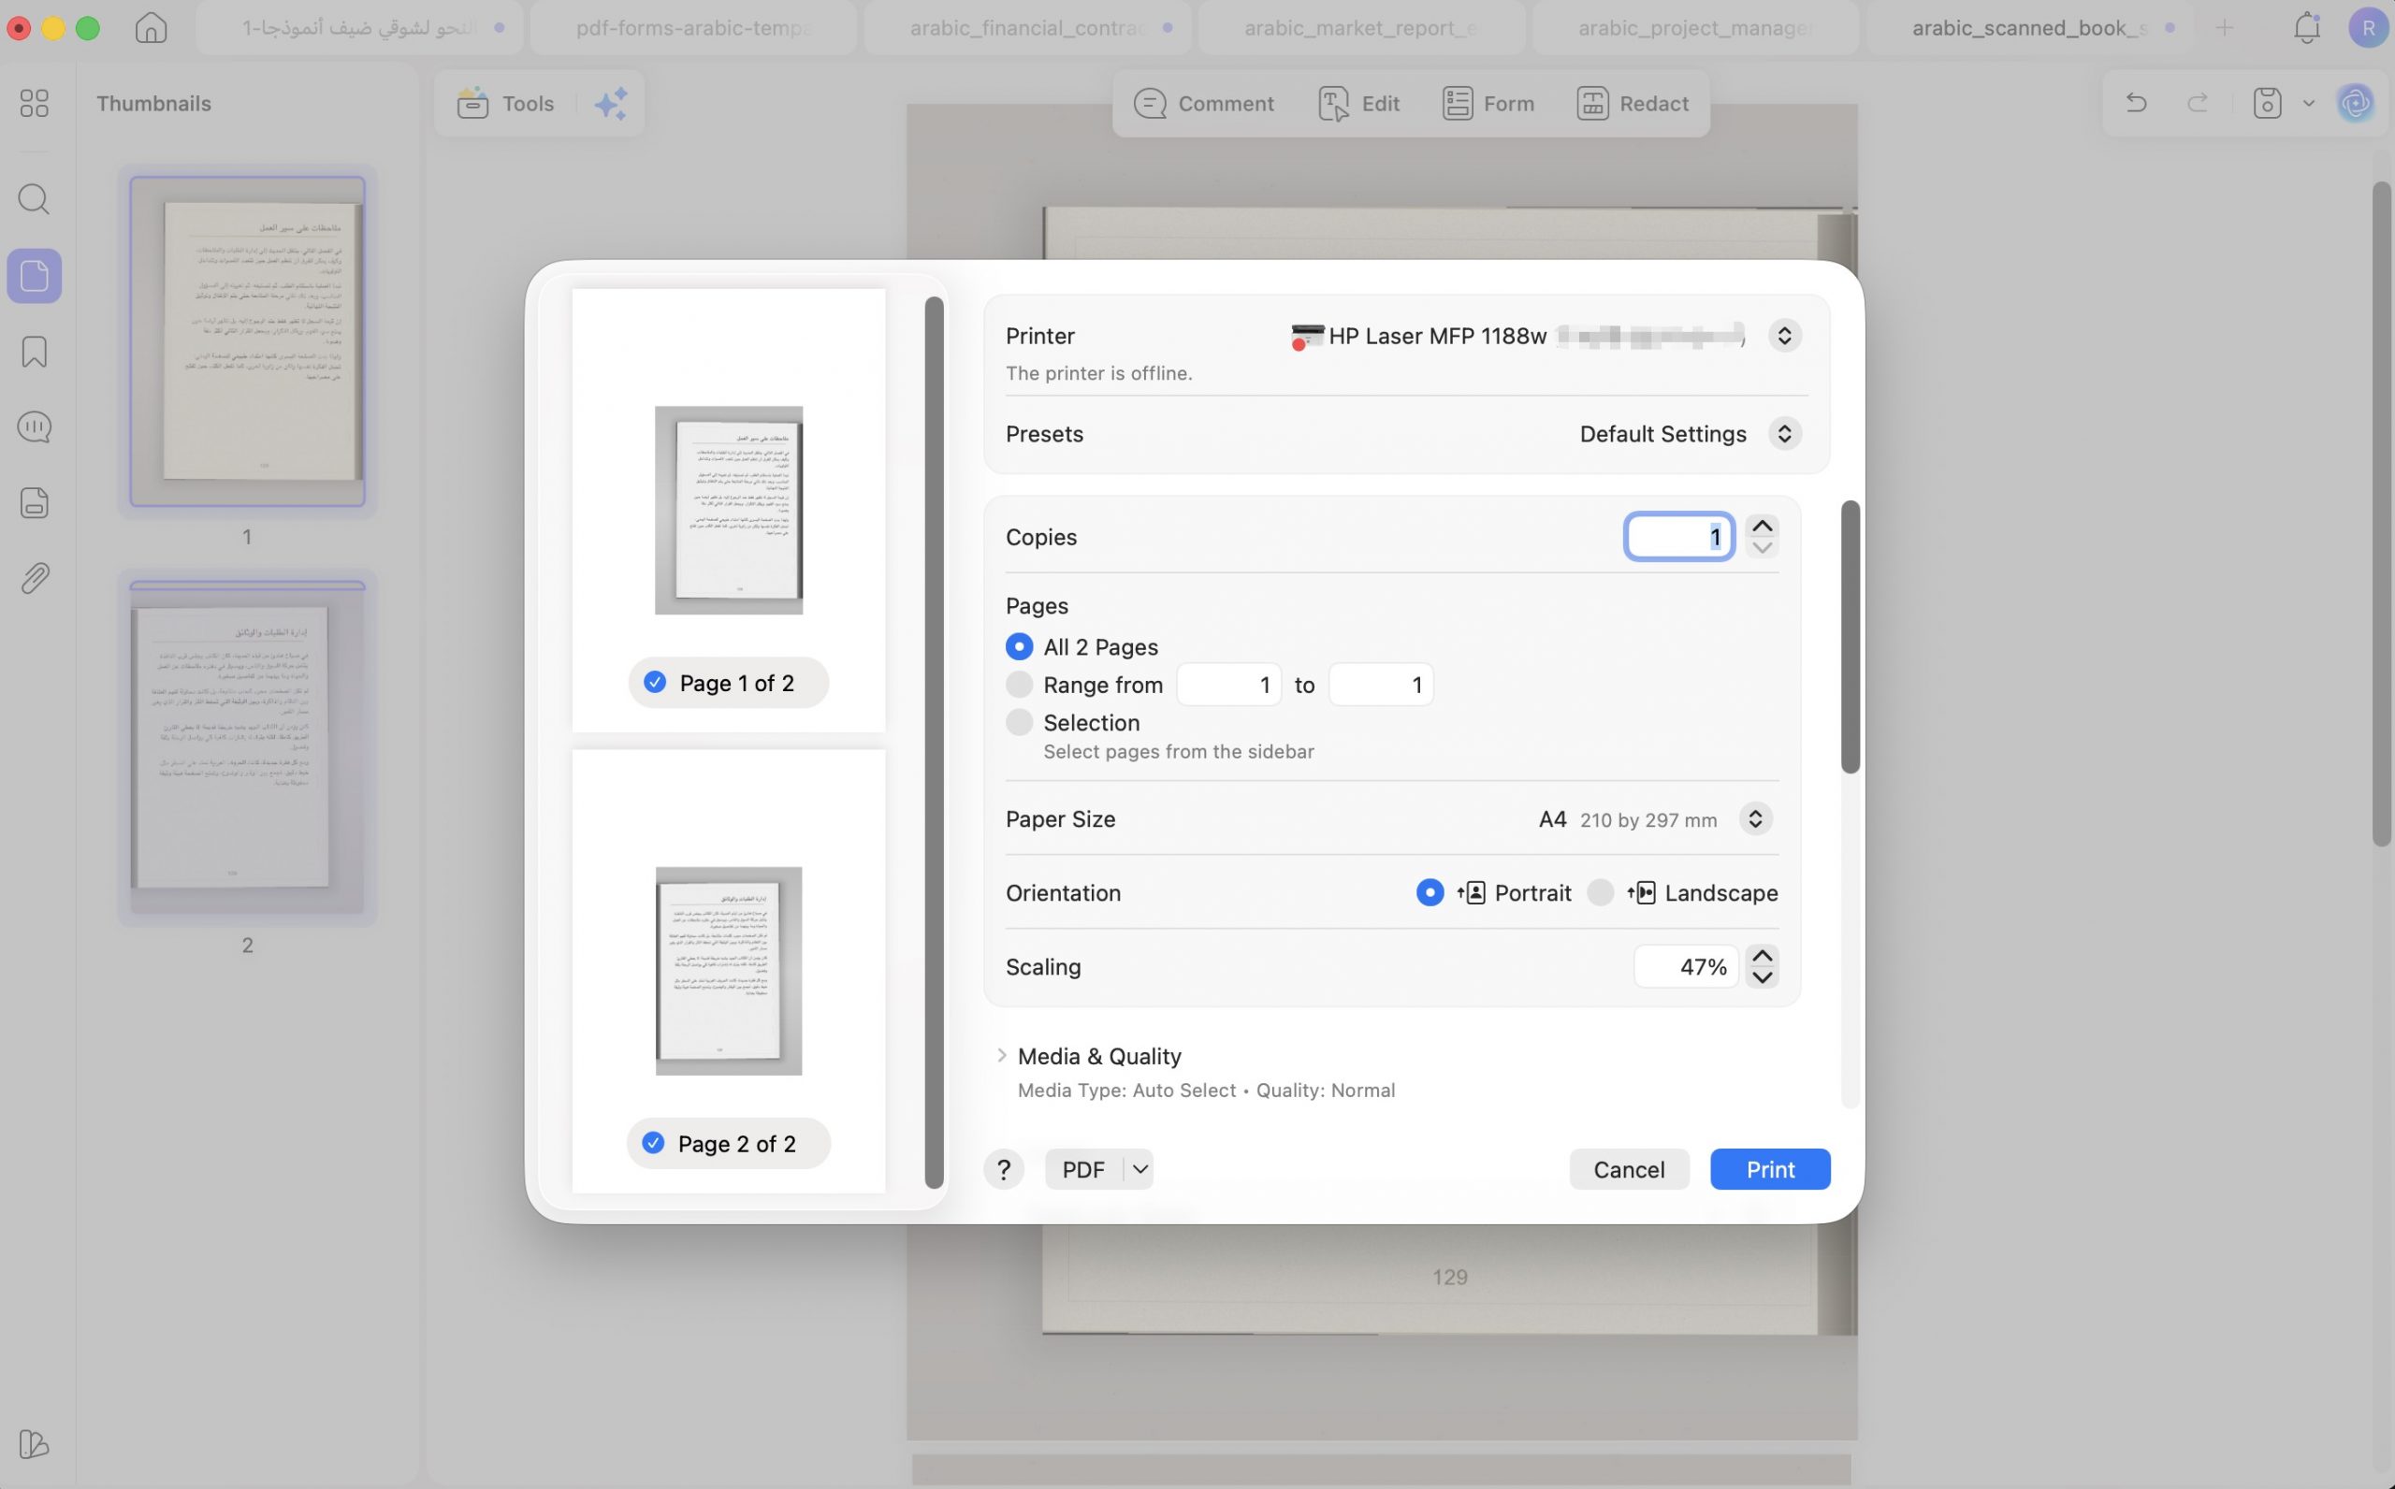
Task: Open the Bookmarks panel icon
Action: click(x=35, y=352)
